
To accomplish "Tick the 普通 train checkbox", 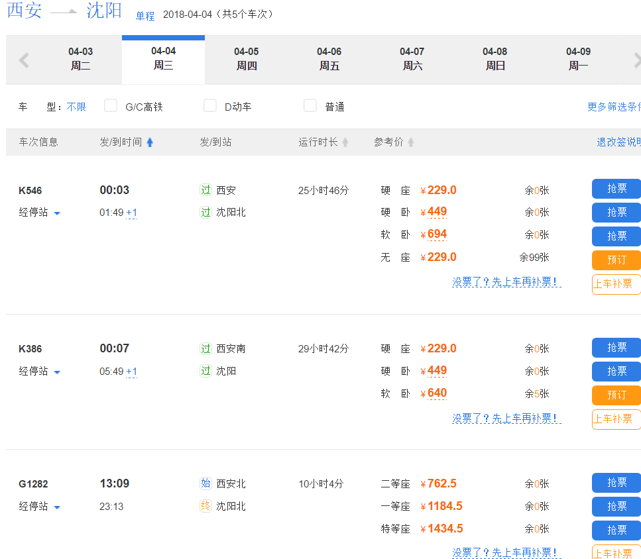I will [x=310, y=105].
